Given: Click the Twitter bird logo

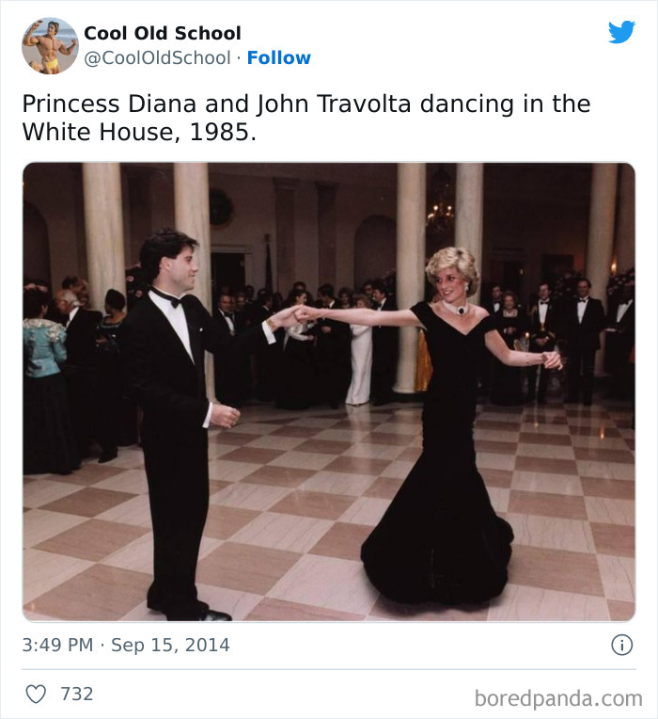Looking at the screenshot, I should tap(621, 33).
